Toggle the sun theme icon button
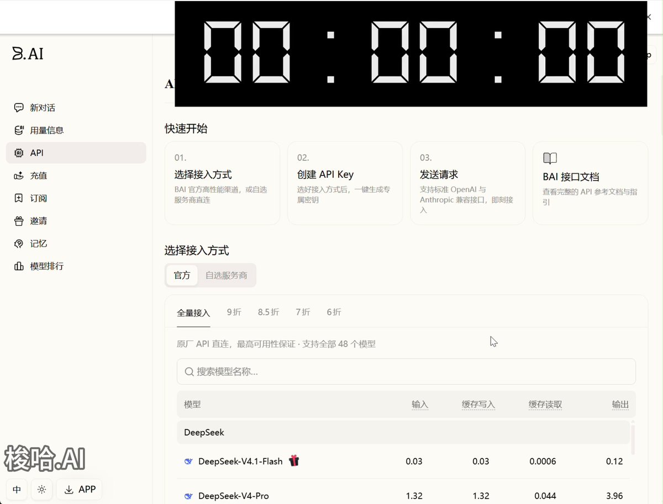 [x=42, y=490]
